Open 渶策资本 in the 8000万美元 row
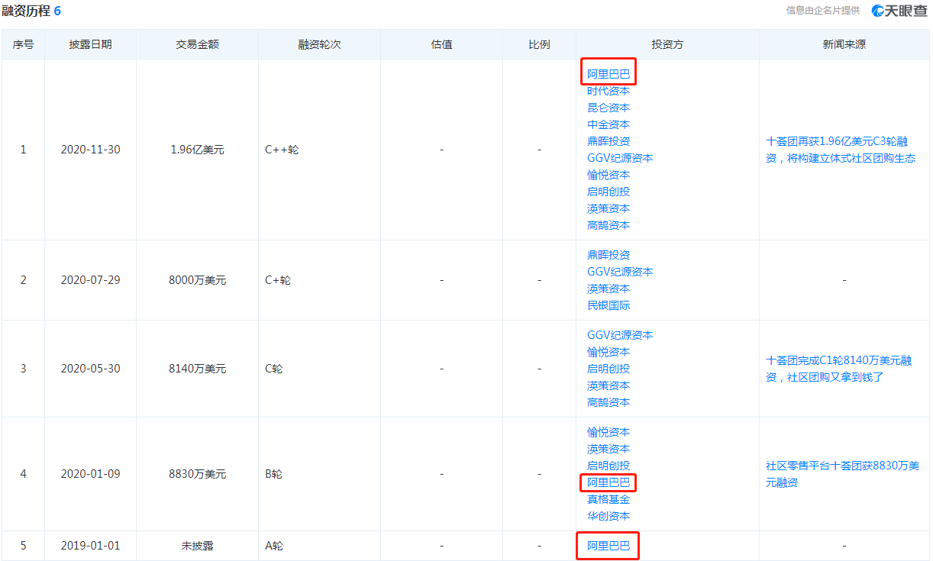The width and height of the screenshot is (933, 561). tap(609, 289)
